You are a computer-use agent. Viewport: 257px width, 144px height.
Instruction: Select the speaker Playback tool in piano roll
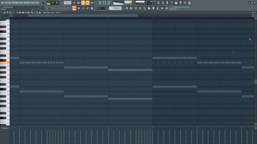click(x=40, y=12)
